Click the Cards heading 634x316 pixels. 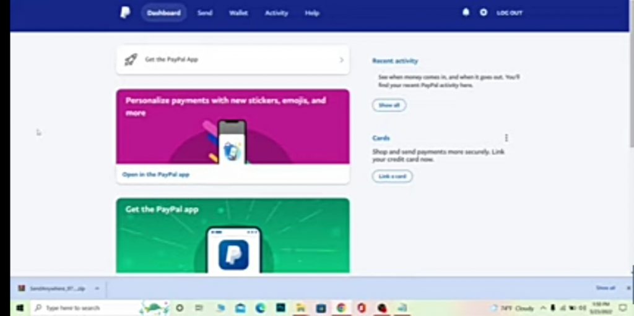pyautogui.click(x=381, y=138)
